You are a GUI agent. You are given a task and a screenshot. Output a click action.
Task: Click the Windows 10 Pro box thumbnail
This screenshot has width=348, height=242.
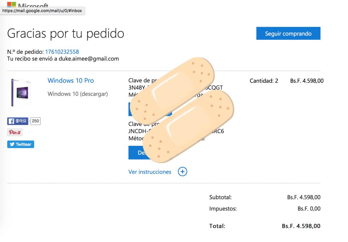pos(21,92)
